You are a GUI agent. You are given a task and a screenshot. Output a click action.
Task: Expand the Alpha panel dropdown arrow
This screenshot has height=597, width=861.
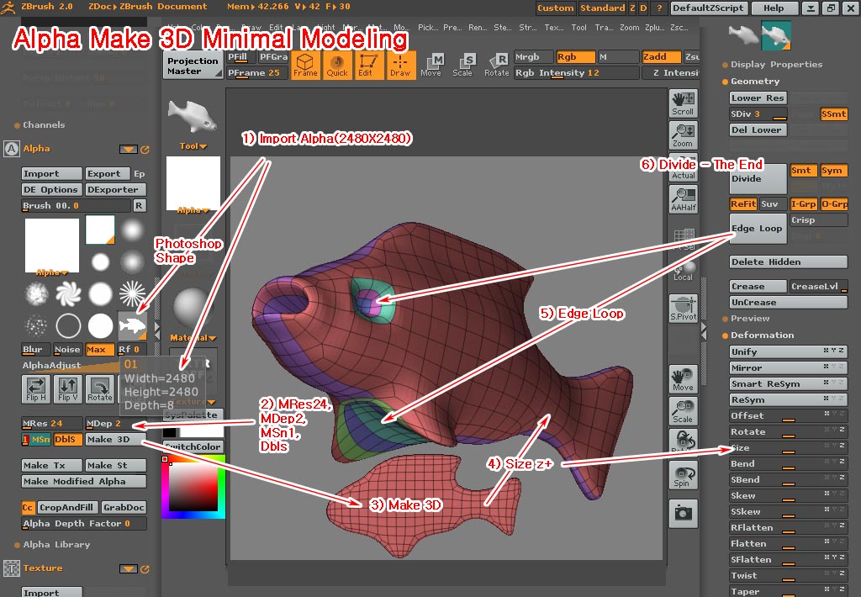[129, 148]
